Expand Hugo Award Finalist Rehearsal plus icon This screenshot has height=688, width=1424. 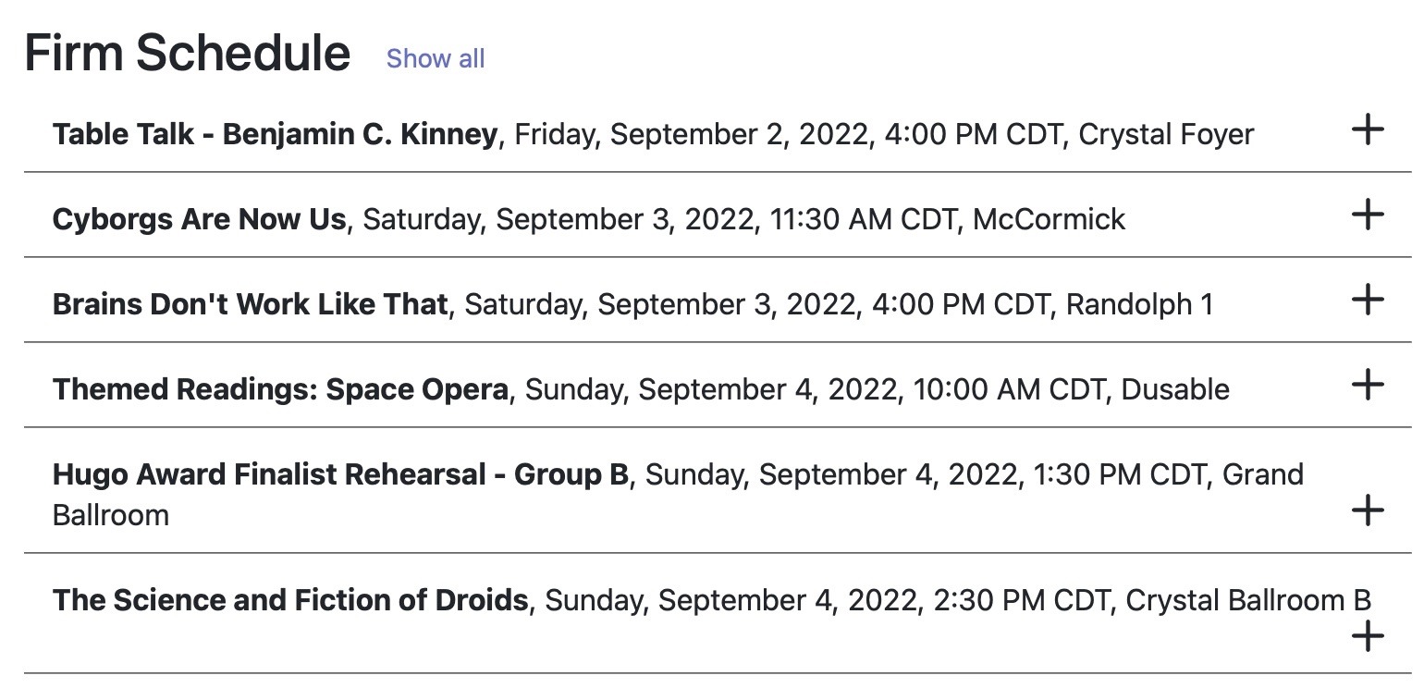pos(1367,510)
